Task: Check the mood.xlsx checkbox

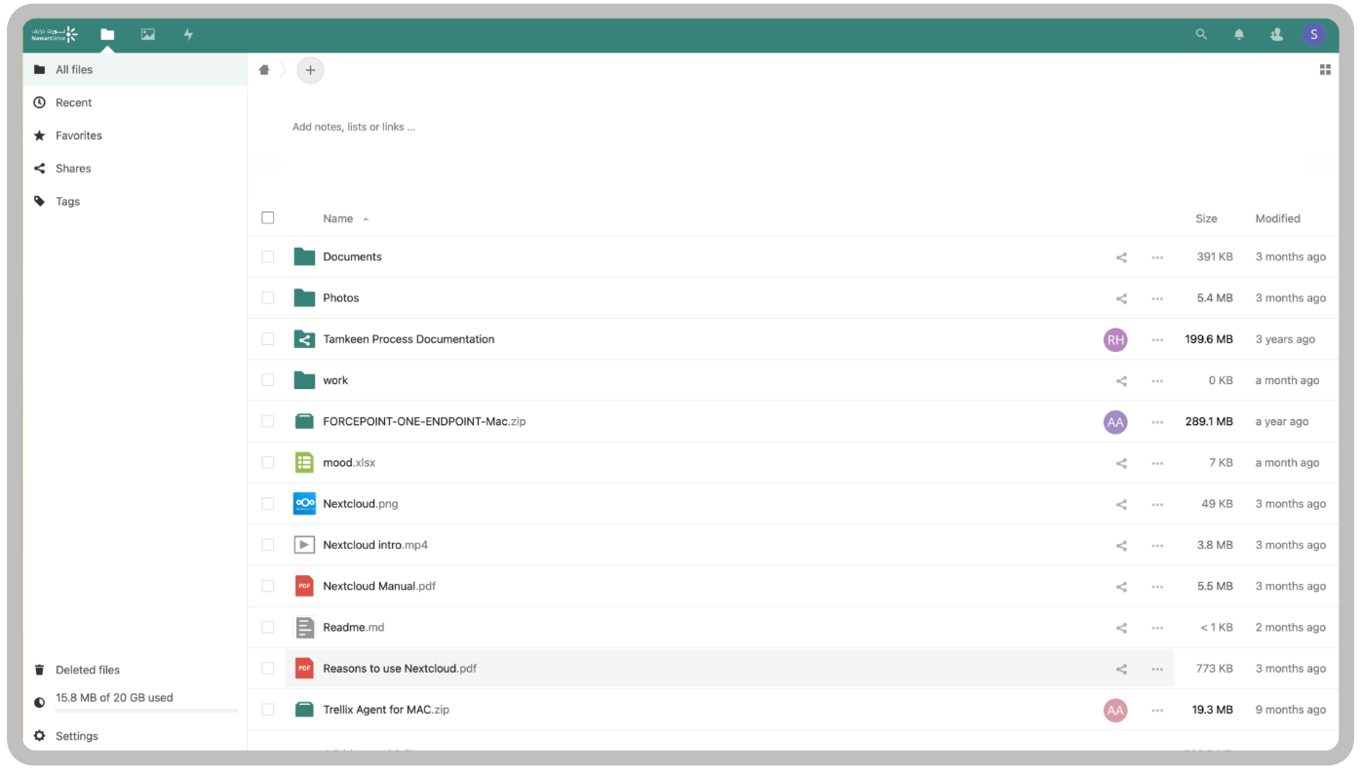Action: click(x=268, y=463)
